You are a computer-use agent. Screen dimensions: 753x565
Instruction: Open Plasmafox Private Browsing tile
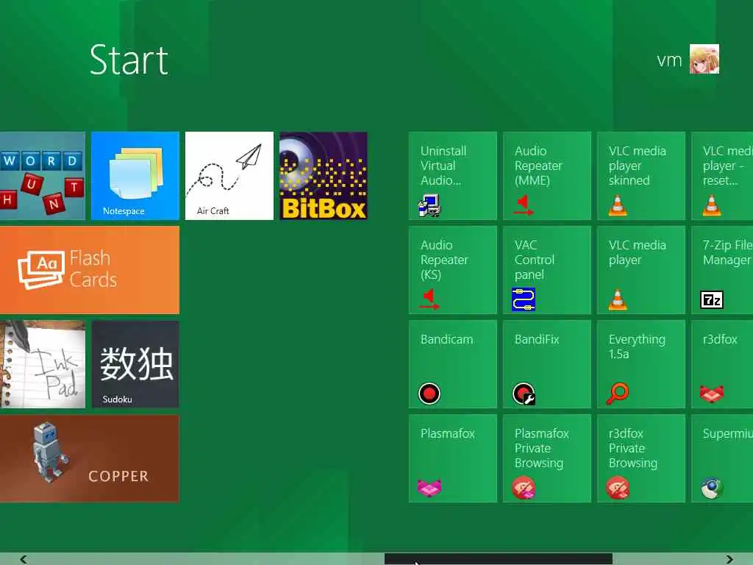coord(547,458)
